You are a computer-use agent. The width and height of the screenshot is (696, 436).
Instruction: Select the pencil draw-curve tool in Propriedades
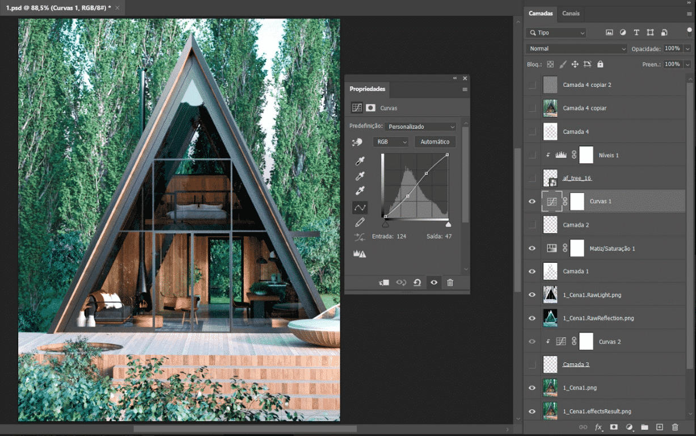[360, 223]
